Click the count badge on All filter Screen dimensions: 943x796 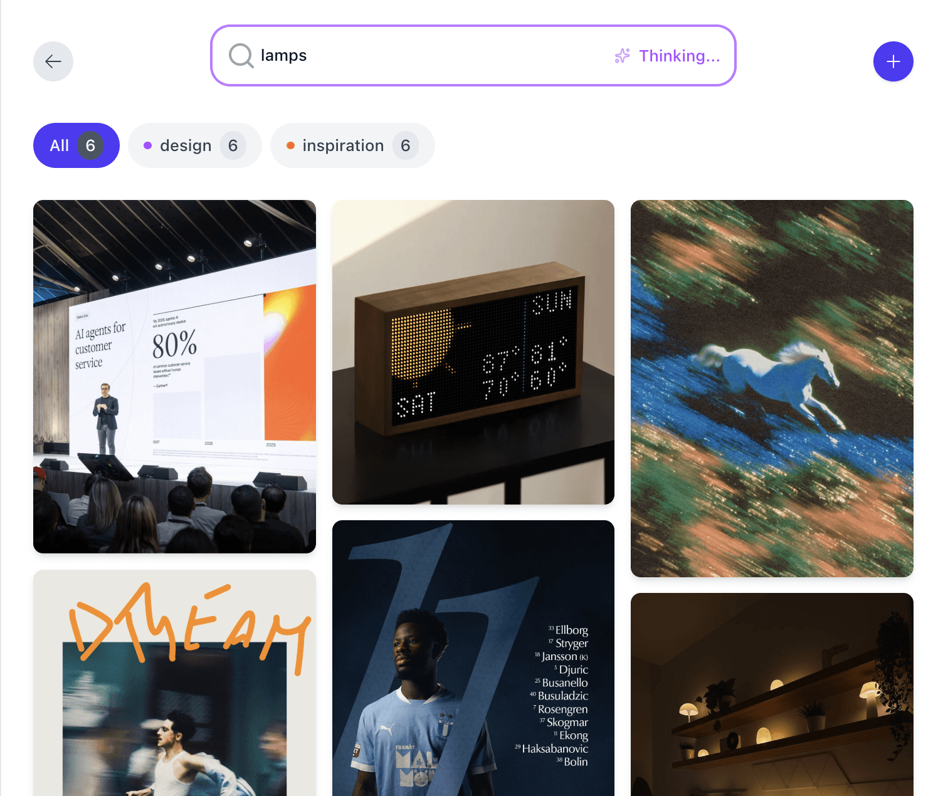(x=90, y=145)
